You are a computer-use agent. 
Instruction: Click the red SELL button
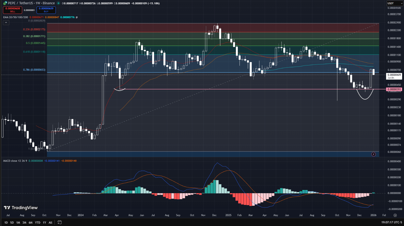pos(13,9)
